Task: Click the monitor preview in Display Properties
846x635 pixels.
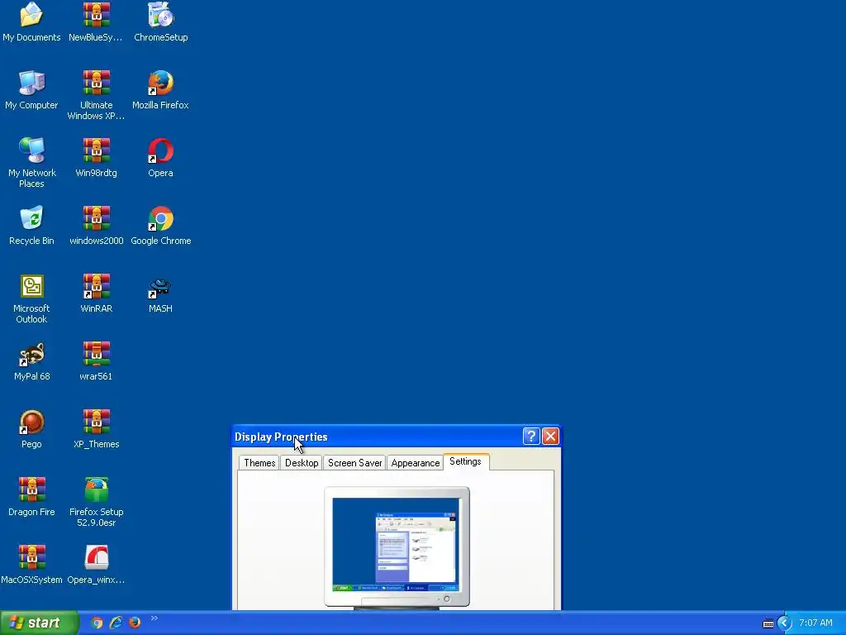Action: pyautogui.click(x=397, y=547)
